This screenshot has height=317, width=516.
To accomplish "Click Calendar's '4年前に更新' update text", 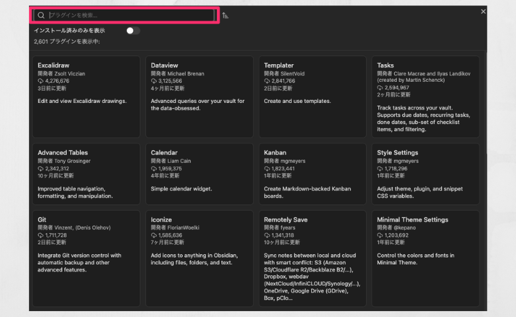I will (x=165, y=176).
